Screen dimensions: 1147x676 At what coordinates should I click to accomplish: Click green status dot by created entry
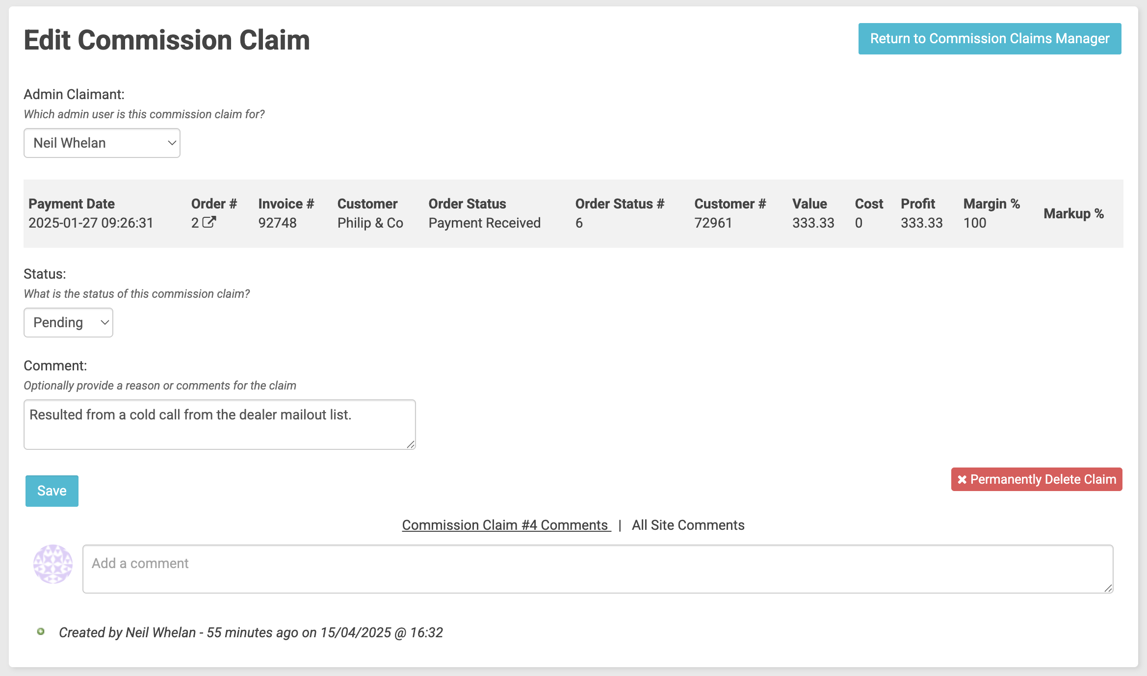(41, 632)
